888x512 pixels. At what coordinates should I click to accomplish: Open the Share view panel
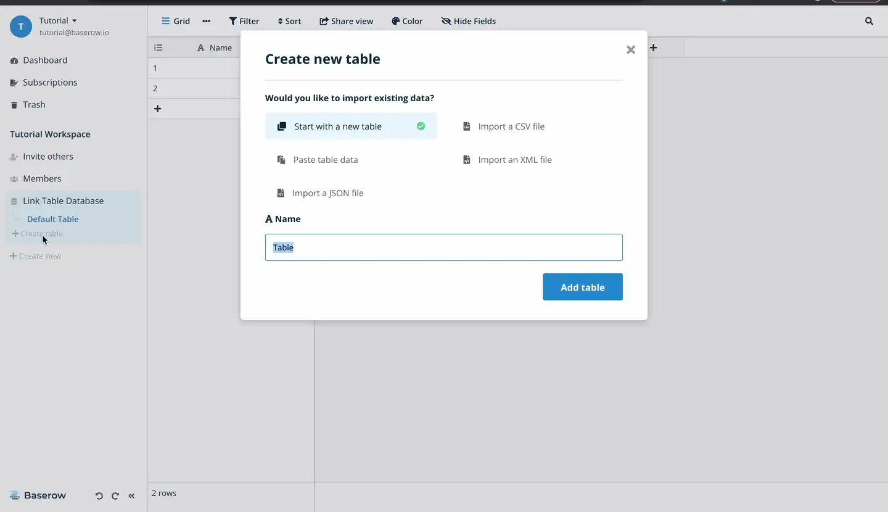coord(347,20)
